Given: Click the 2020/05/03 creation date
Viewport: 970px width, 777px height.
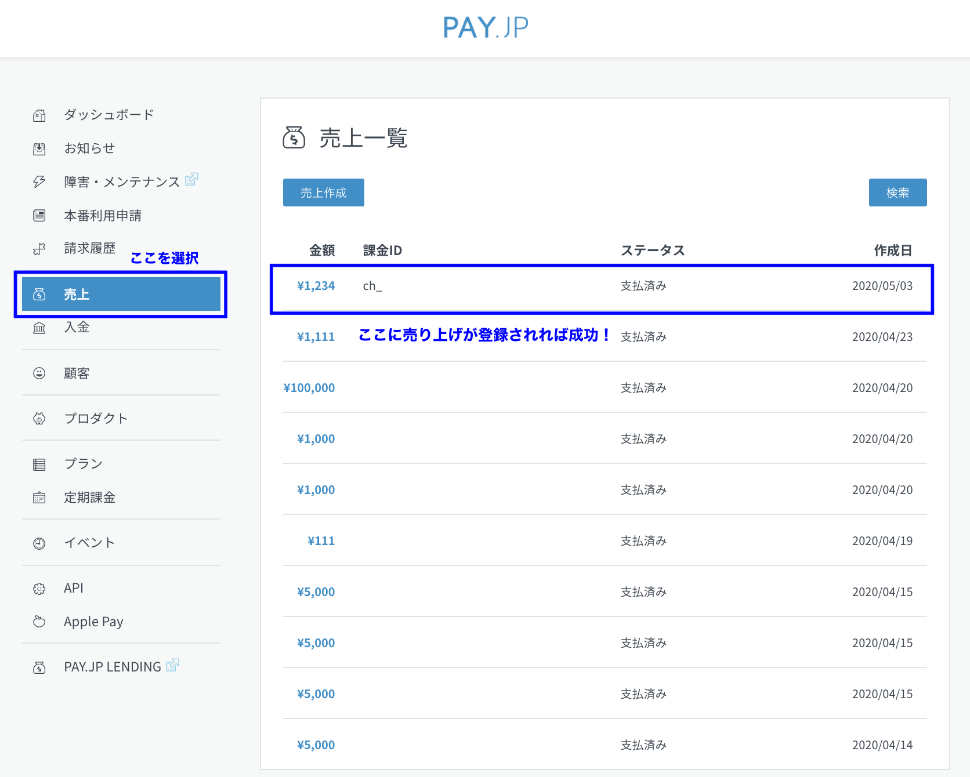Looking at the screenshot, I should [882, 286].
